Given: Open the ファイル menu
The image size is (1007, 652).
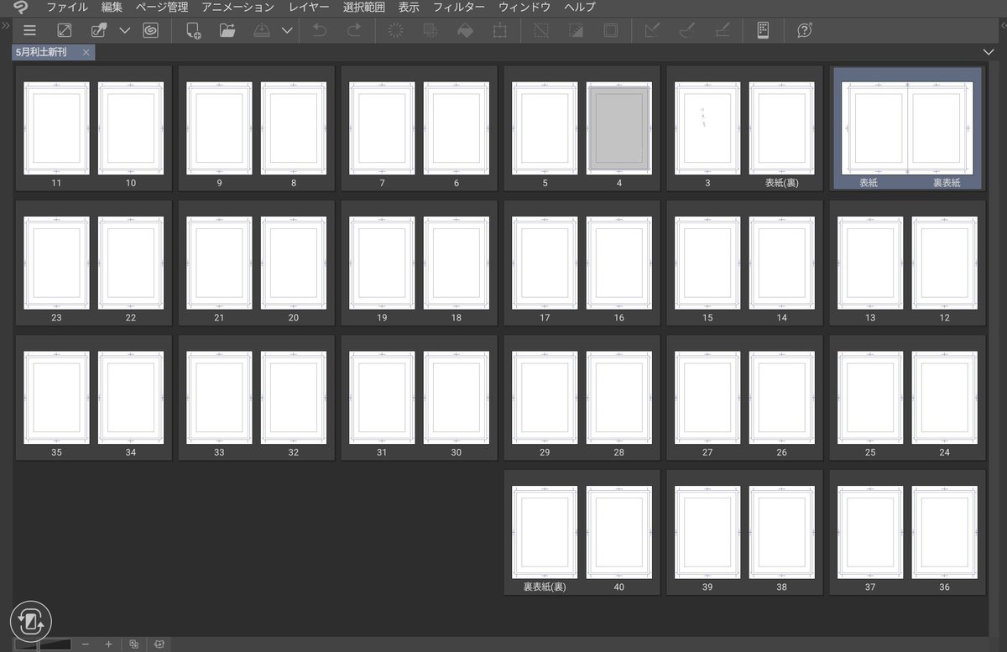Looking at the screenshot, I should point(67,7).
